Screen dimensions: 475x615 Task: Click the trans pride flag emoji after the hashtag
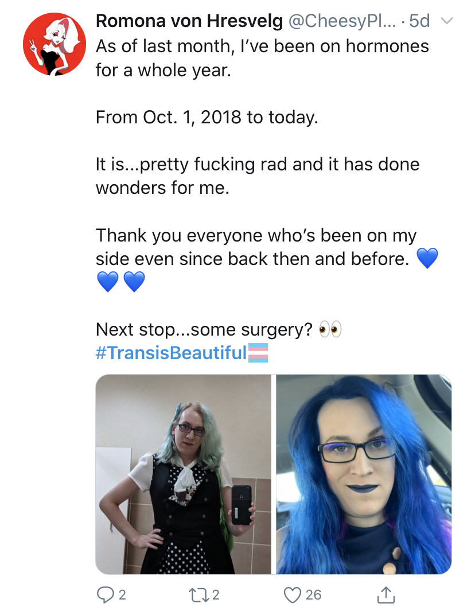click(x=258, y=353)
